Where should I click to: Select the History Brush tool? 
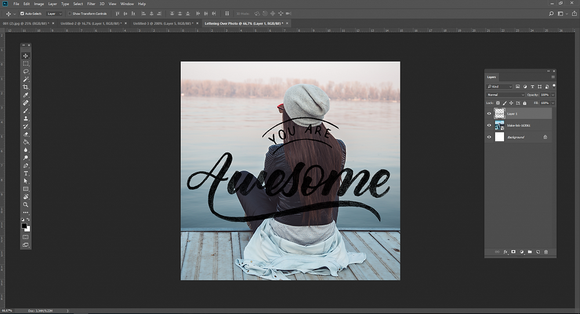coord(26,126)
